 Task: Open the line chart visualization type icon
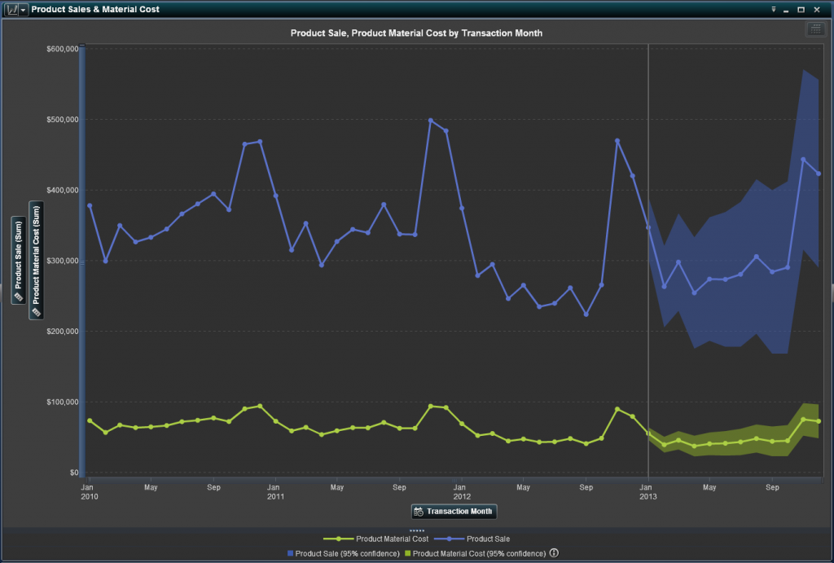point(12,9)
